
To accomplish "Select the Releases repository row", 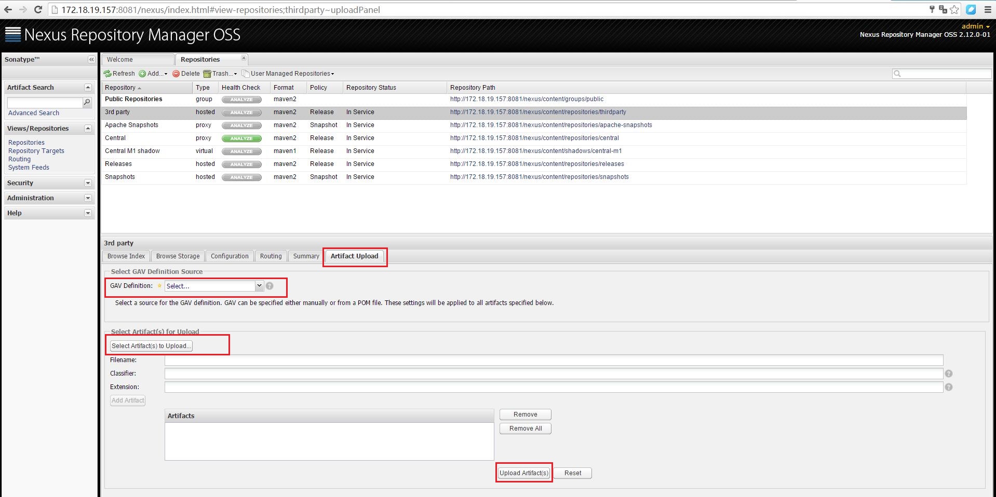I will (534, 164).
